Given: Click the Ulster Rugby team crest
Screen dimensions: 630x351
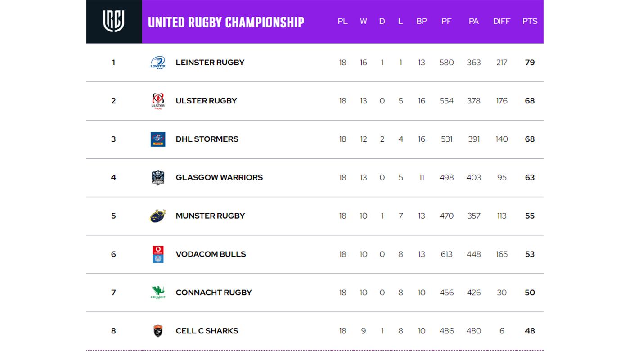Looking at the screenshot, I should click(158, 101).
